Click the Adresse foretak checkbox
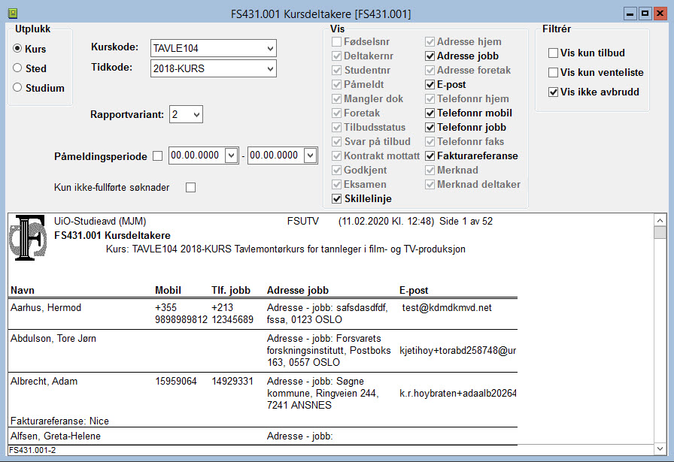Image resolution: width=674 pixels, height=462 pixels. click(430, 70)
